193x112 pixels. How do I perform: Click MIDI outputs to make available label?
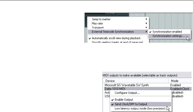(x=140, y=75)
